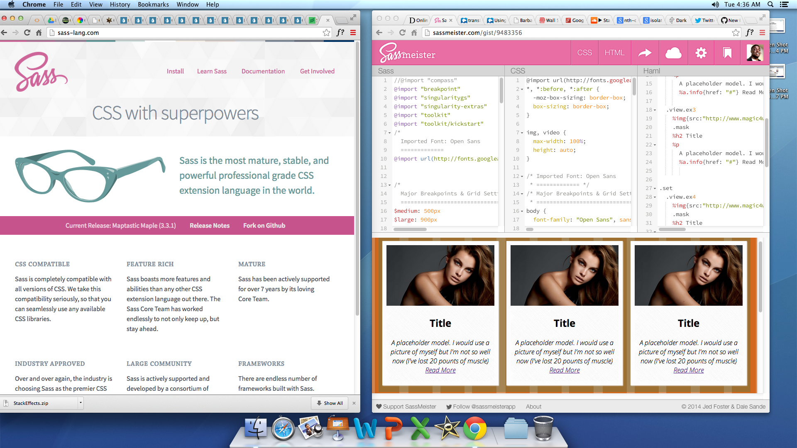Open Spotlight search in menu bar

pyautogui.click(x=770, y=5)
